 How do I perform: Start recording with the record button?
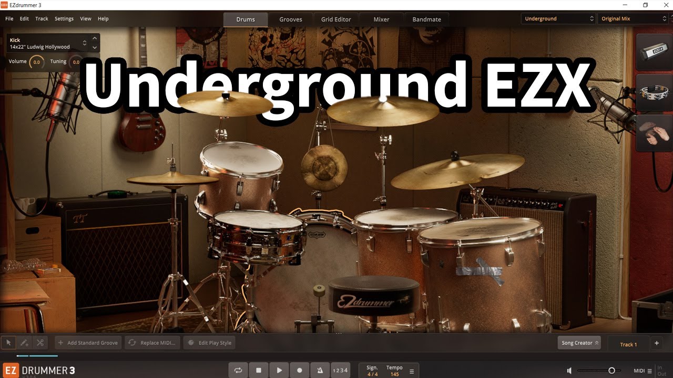click(x=300, y=370)
